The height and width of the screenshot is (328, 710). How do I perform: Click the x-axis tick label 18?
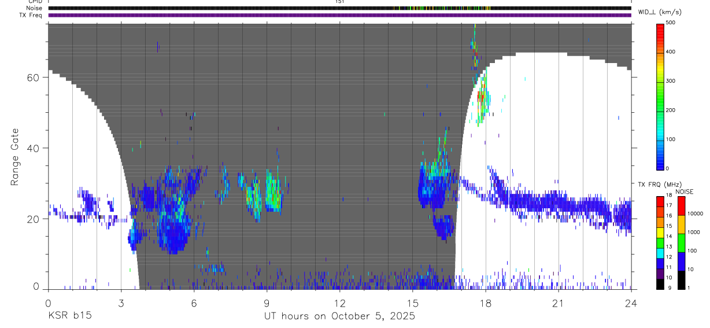pyautogui.click(x=486, y=303)
